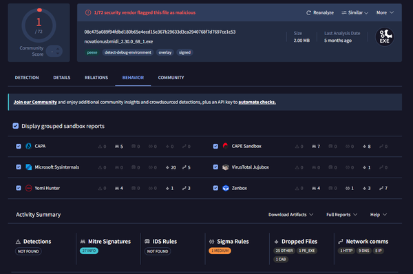The height and width of the screenshot is (274, 413).
Task: Open the Similar dropdown
Action: coord(354,12)
